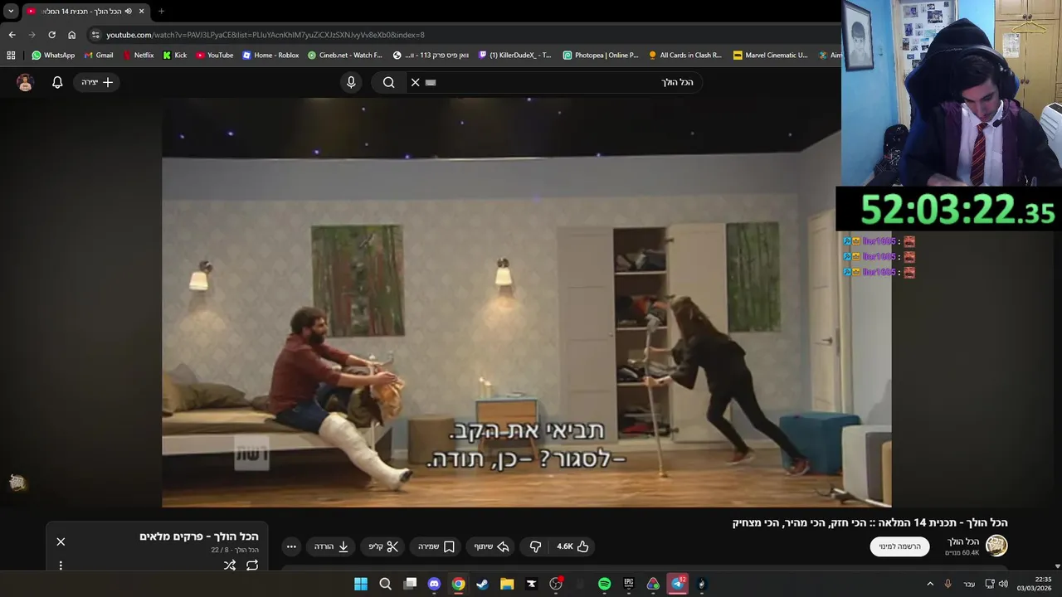Open YouTube notifications bell

pos(57,82)
